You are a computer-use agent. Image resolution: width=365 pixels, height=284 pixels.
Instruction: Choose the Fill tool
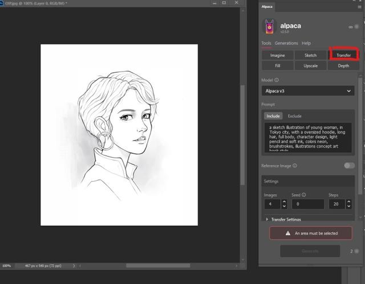point(278,65)
